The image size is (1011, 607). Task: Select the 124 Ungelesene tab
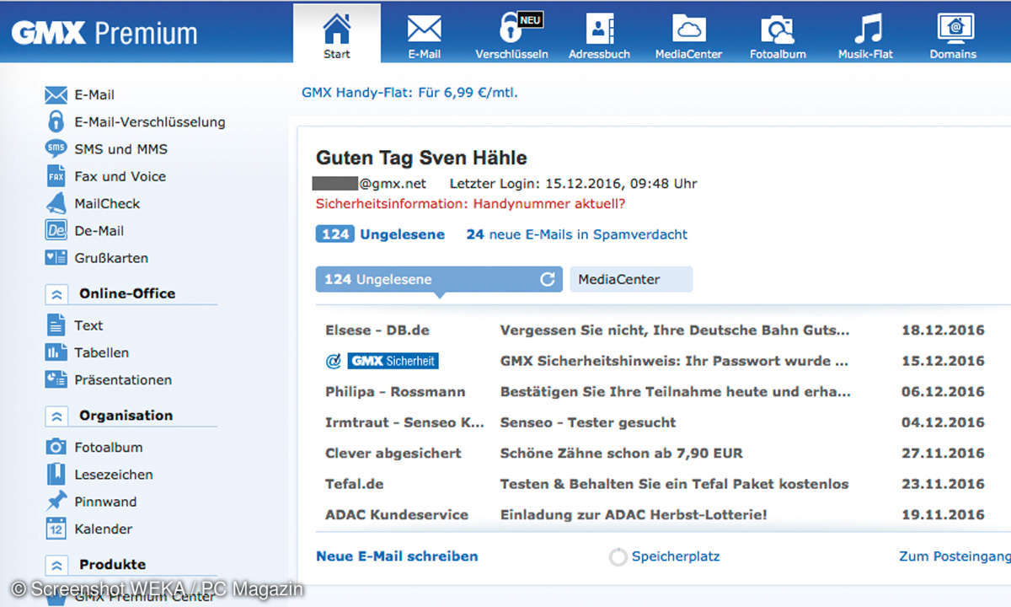click(x=438, y=279)
